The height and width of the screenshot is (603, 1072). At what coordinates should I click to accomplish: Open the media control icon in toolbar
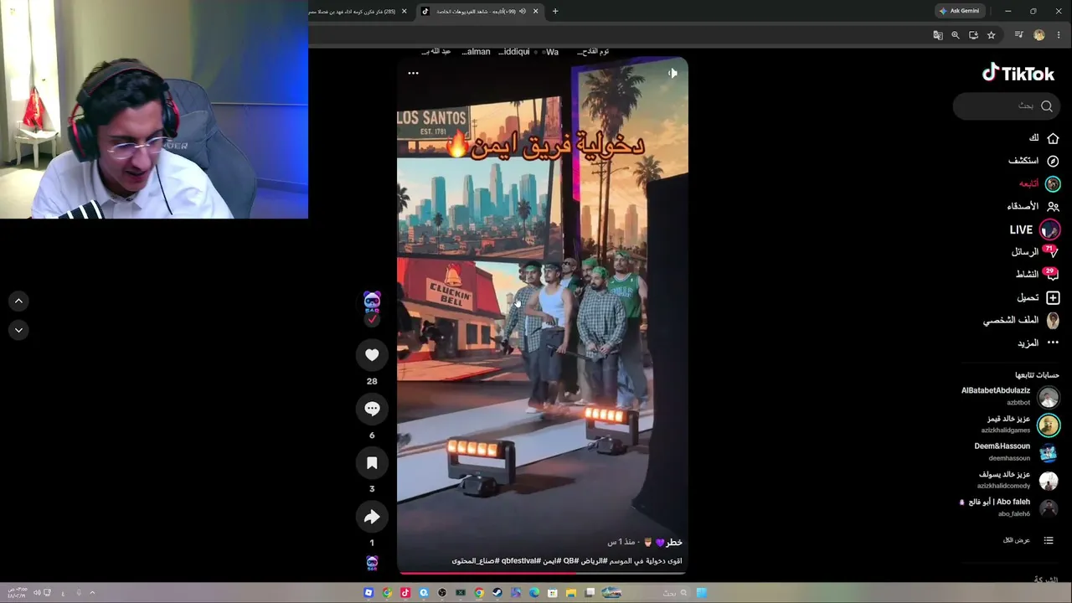point(1018,35)
